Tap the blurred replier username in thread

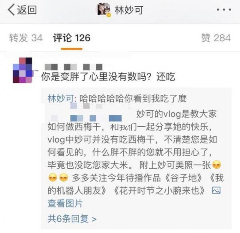tap(92, 112)
